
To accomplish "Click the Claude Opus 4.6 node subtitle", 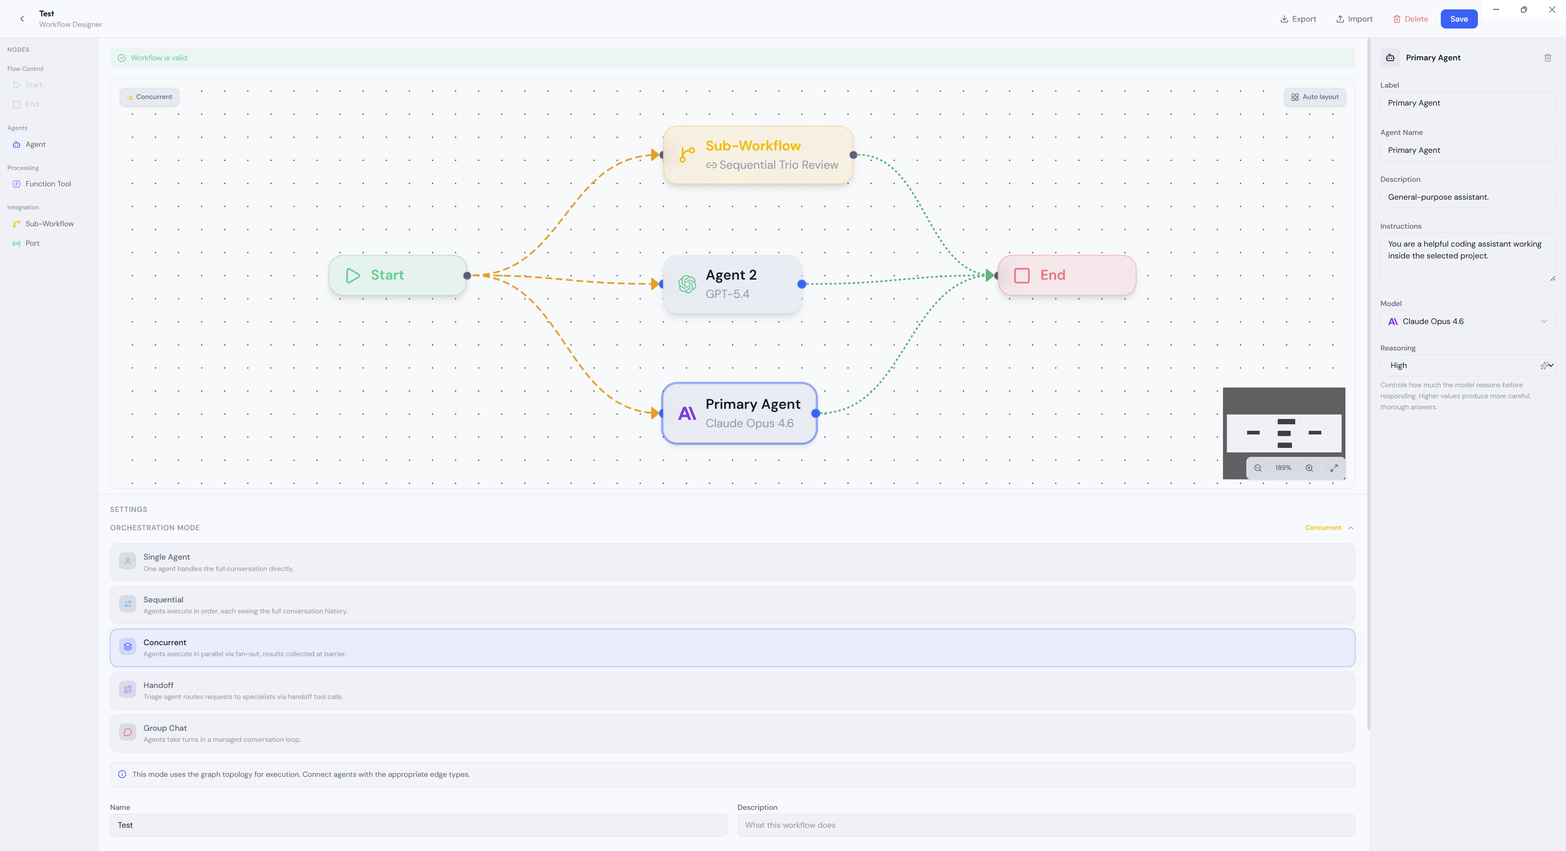I will pos(749,423).
